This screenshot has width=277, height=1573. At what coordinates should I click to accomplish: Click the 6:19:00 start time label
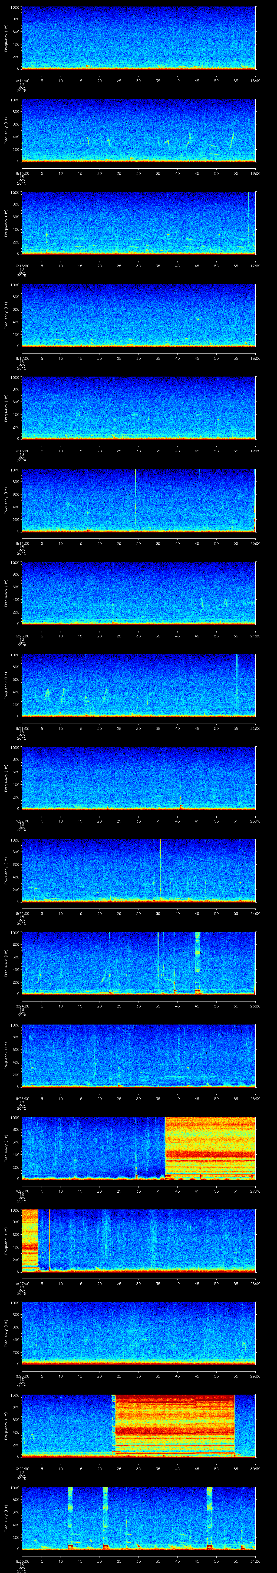22,544
